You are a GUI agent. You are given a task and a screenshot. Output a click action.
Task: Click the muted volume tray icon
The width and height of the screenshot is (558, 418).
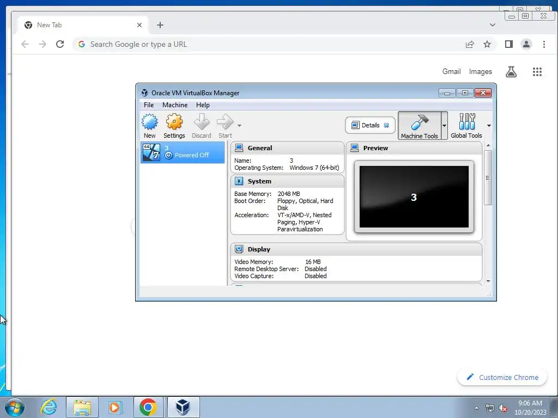[503, 408]
